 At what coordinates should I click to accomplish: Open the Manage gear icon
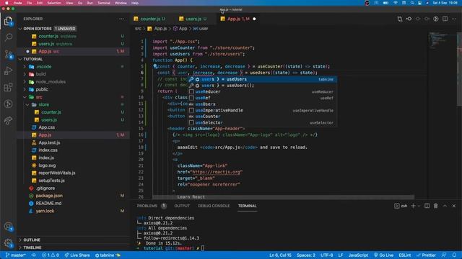pyautogui.click(x=8, y=243)
